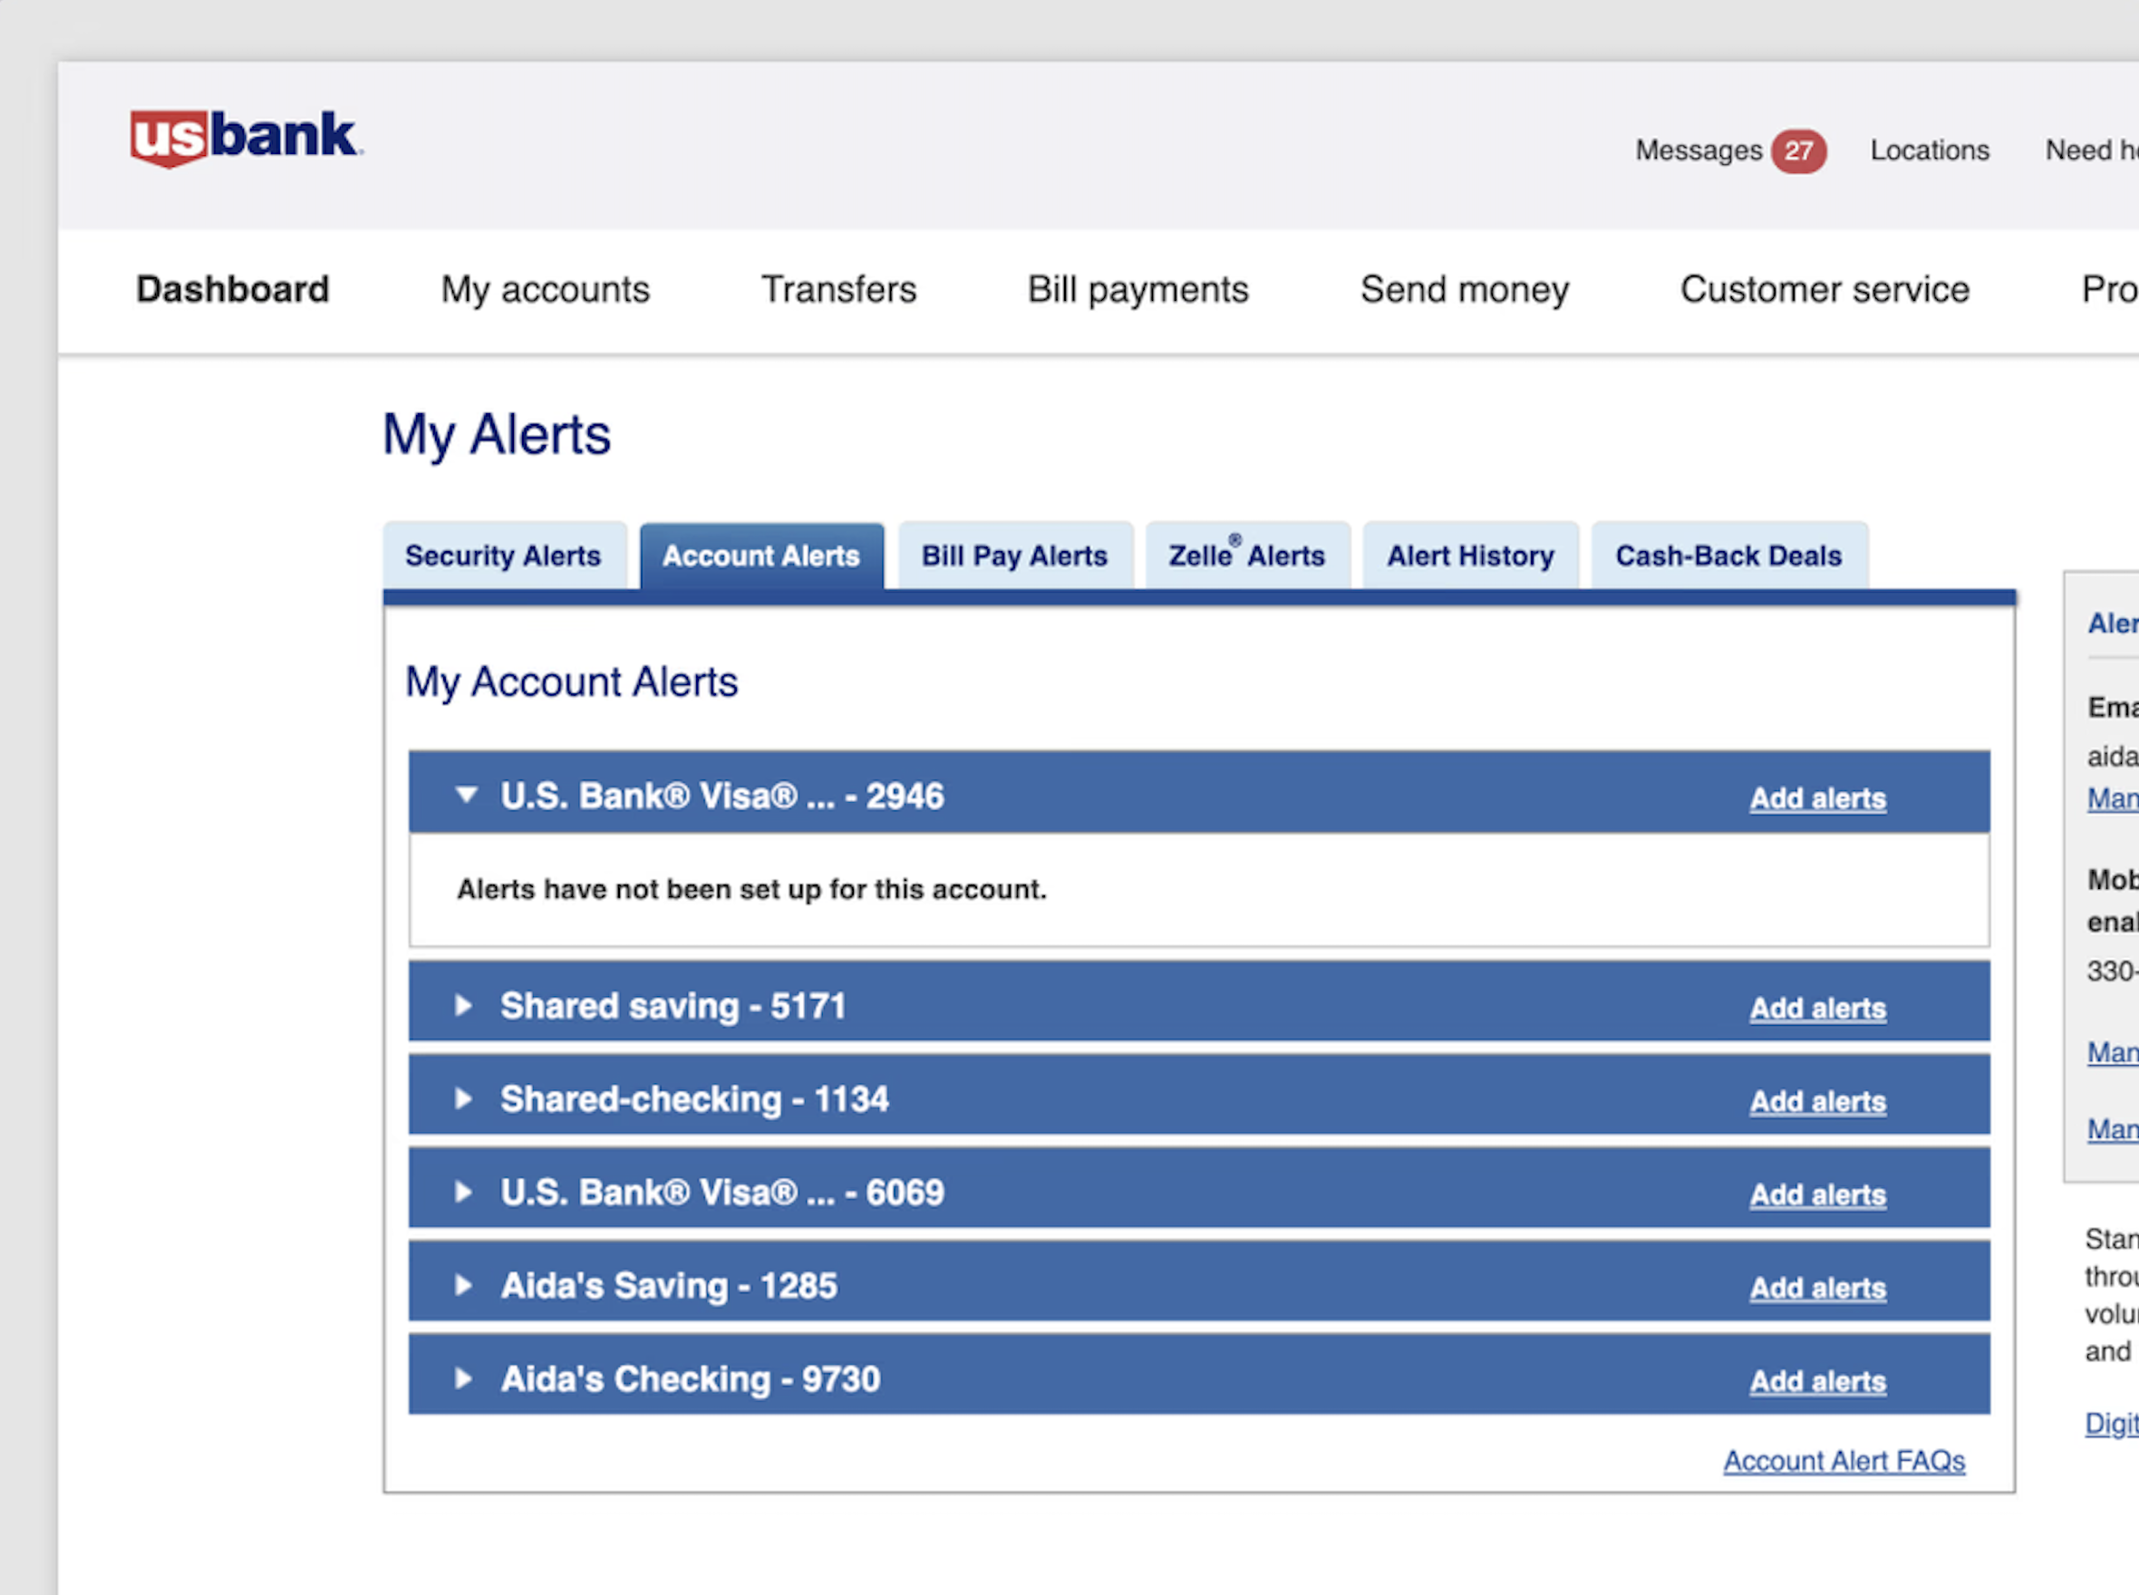Open the Account Alert FAQs link

1844,1461
